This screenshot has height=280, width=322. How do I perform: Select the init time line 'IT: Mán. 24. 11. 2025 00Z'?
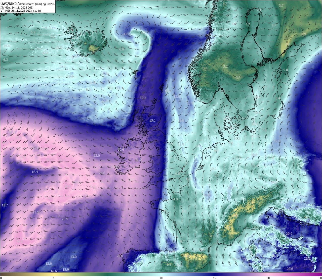pos(17,8)
